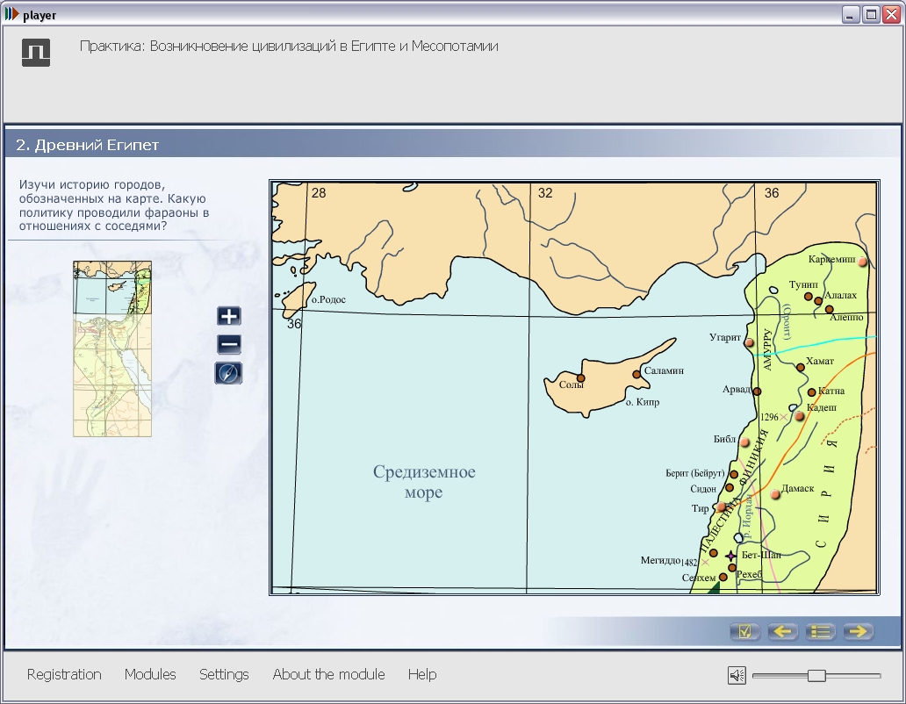
Task: Click the 1296 battle cross marker
Action: tap(783, 417)
